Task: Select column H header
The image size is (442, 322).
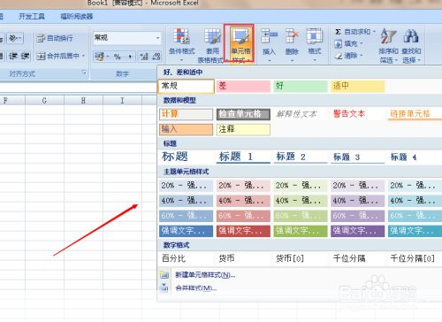Action: pos(83,101)
